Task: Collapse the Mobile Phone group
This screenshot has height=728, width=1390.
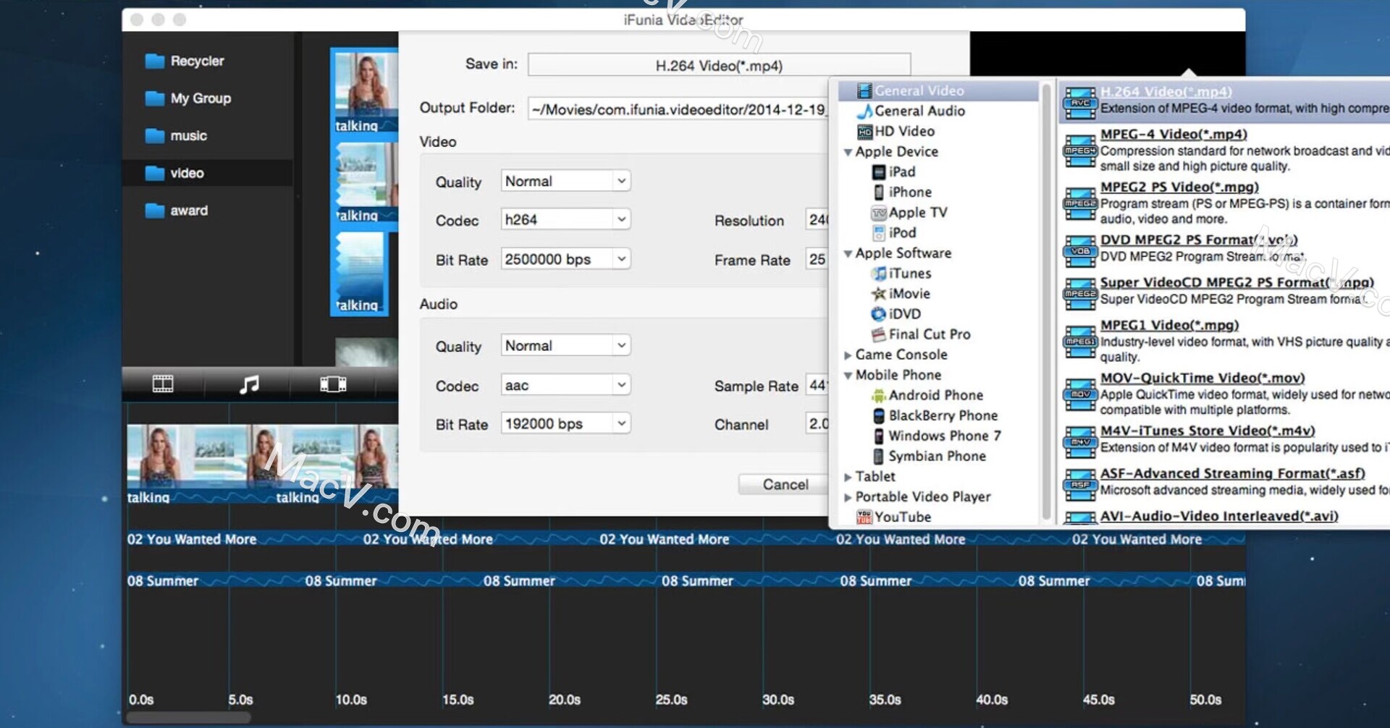Action: pyautogui.click(x=848, y=376)
